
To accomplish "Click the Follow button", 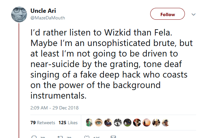I will 167,14.
